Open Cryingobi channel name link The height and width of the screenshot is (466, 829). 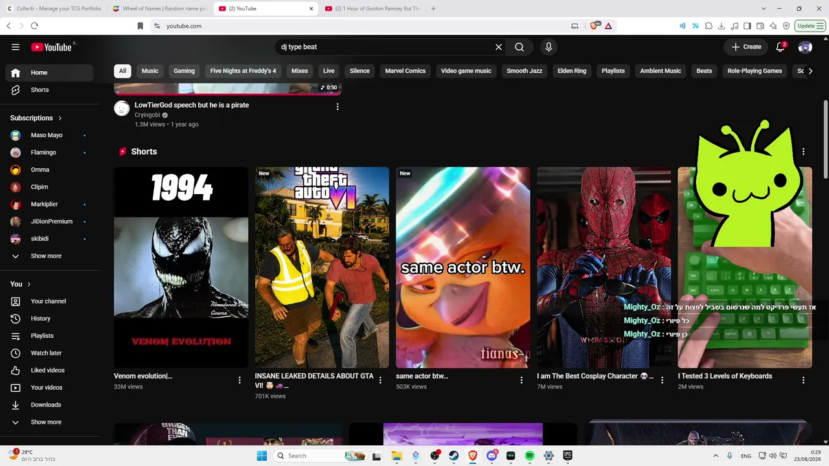(147, 115)
